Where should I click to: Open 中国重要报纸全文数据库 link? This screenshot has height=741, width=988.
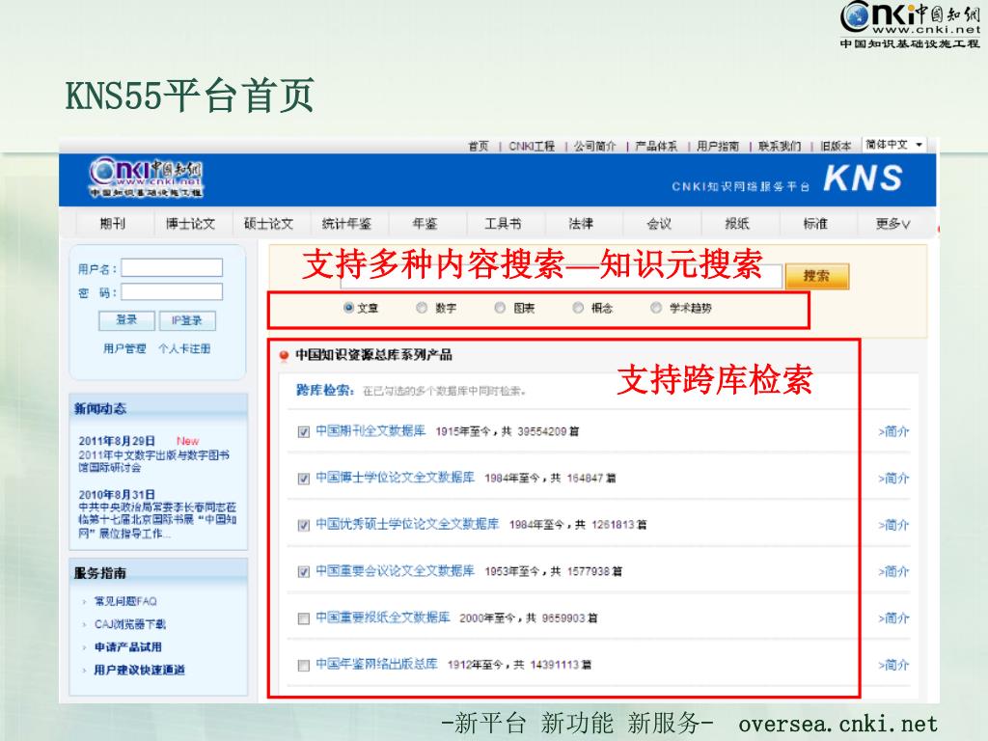pos(382,617)
